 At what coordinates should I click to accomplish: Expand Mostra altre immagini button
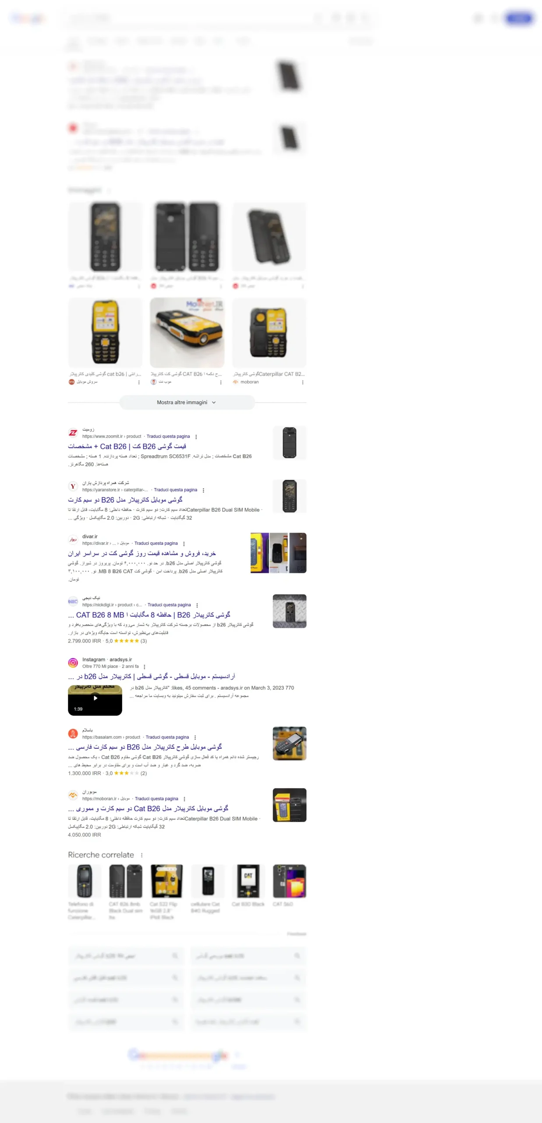187,402
